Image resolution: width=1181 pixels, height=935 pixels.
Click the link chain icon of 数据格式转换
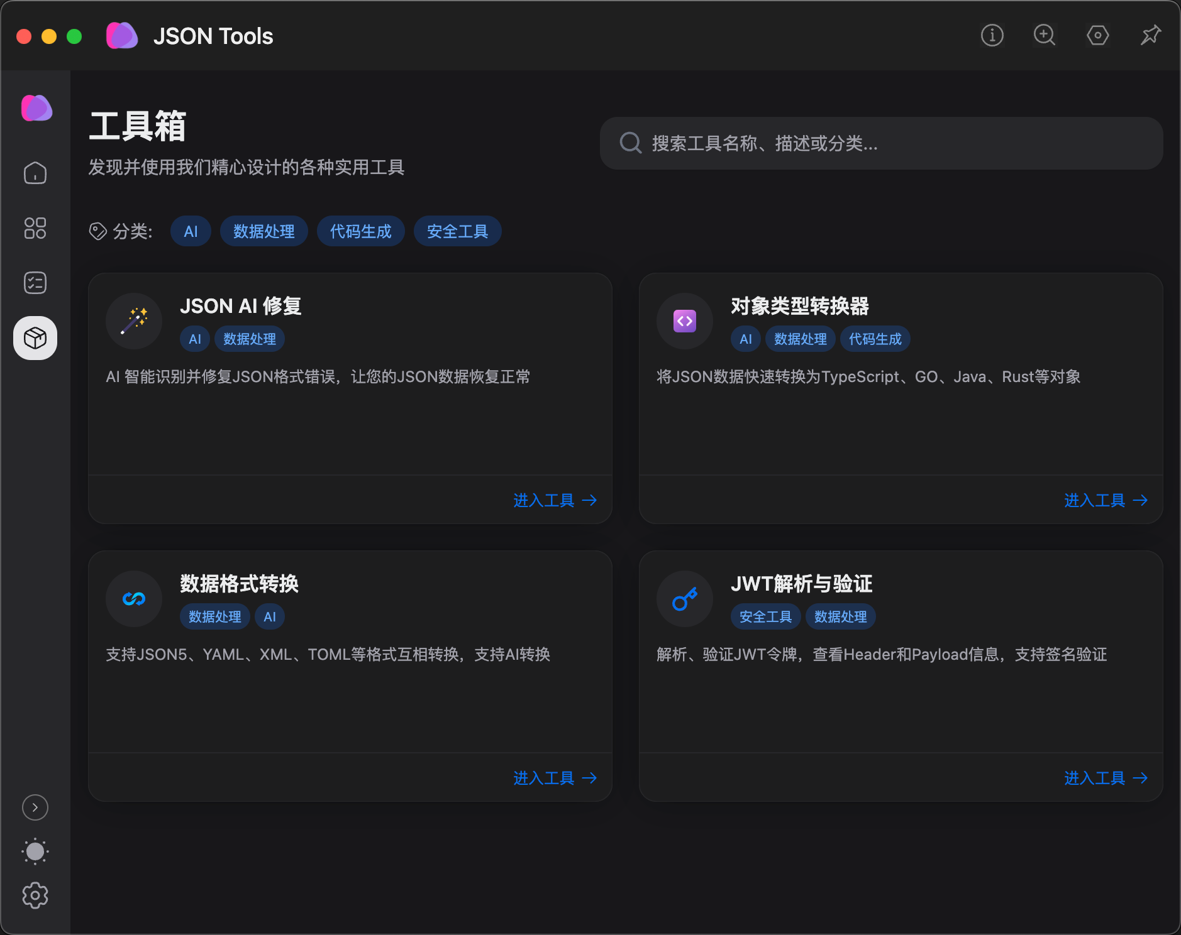pos(134,599)
